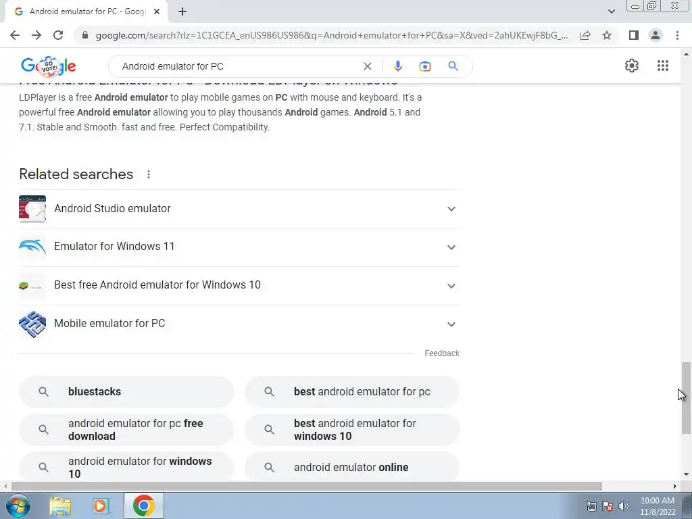Close the Android emulator for PC tab

pos(157,11)
